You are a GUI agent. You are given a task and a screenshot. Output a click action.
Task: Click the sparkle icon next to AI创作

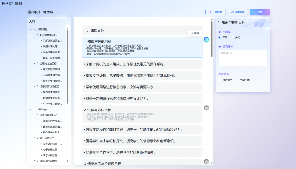tap(220, 32)
